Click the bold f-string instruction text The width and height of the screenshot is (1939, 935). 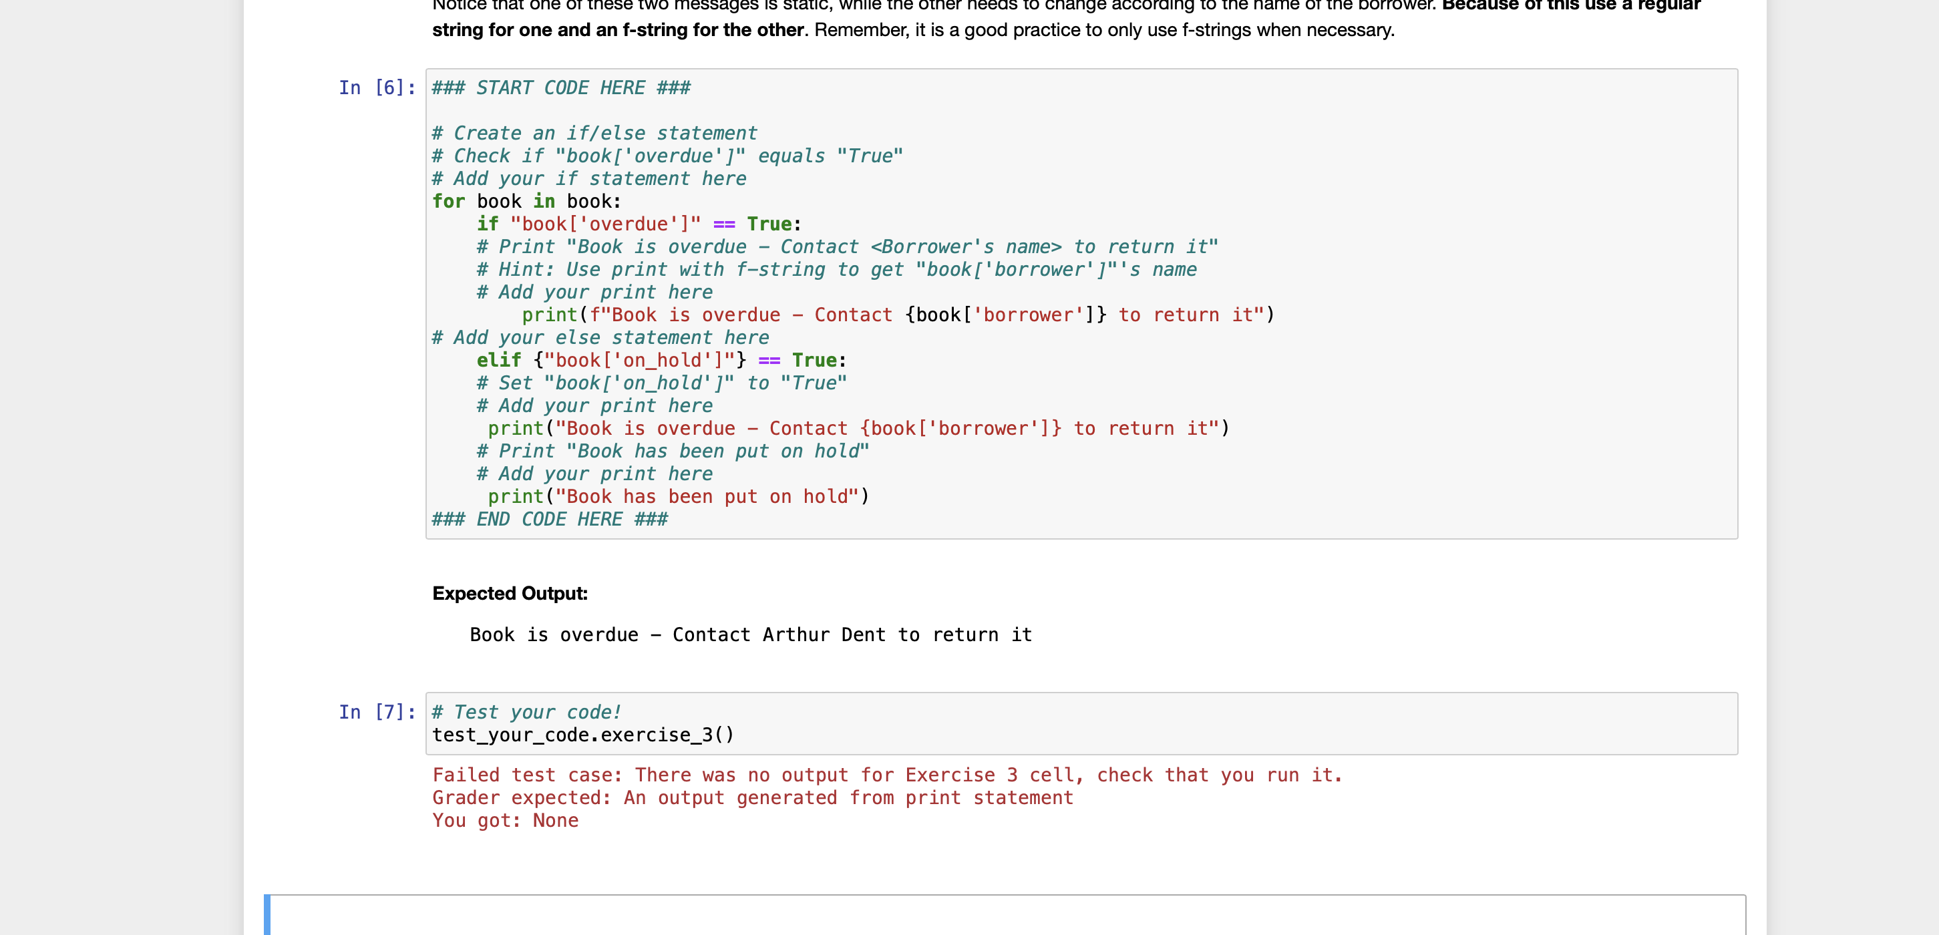pos(617,30)
